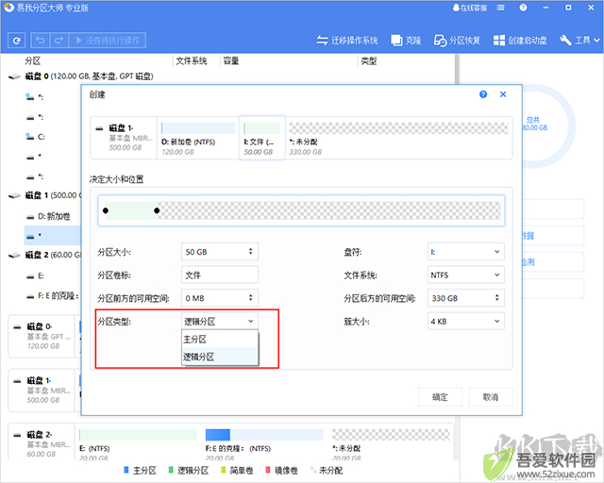Click the 分区大小 50 GB spinner arrows
The image size is (604, 483).
pos(250,252)
